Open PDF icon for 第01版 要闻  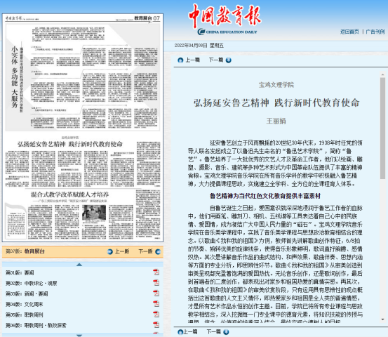tap(156, 272)
